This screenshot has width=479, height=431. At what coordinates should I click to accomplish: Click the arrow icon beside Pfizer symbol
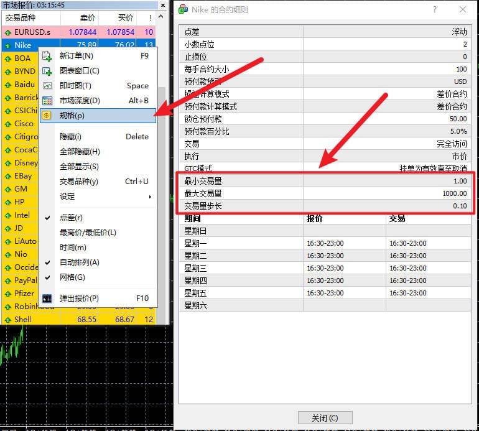click(8, 294)
